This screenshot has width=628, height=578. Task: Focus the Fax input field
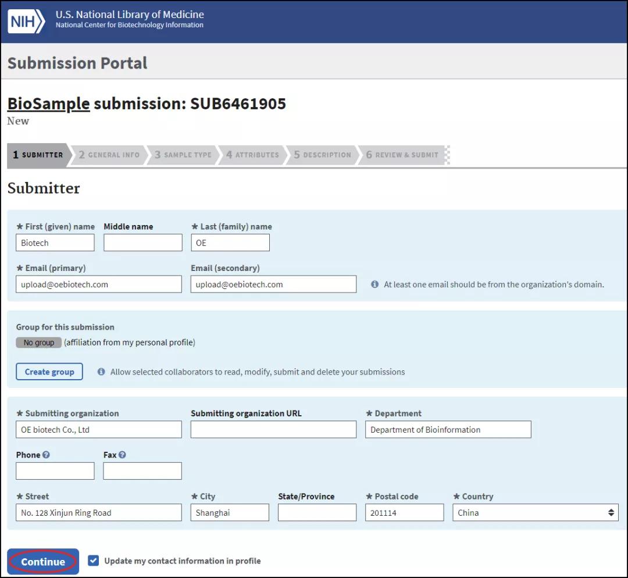coord(142,471)
